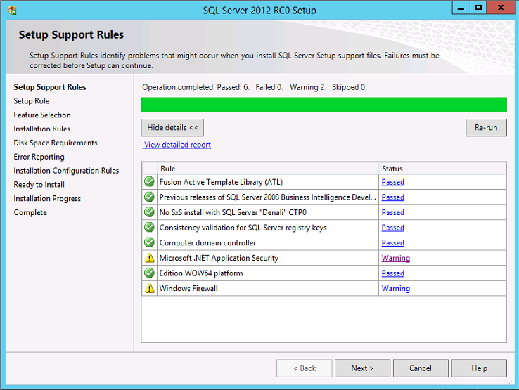The height and width of the screenshot is (390, 519).
Task: Open the View detailed report link
Action: pos(177,145)
